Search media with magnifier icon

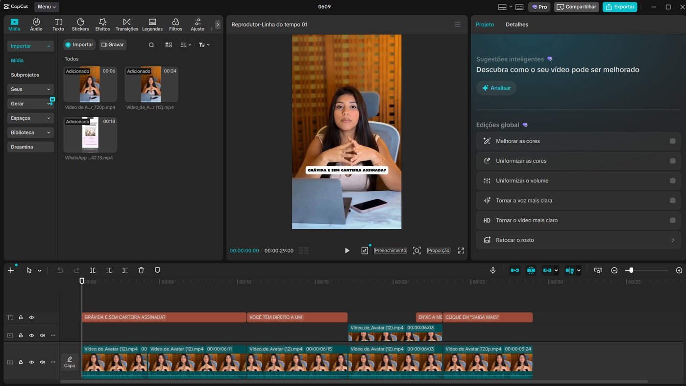[151, 45]
